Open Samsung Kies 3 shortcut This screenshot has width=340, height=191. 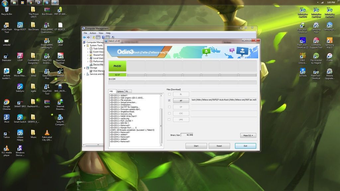click(x=329, y=41)
